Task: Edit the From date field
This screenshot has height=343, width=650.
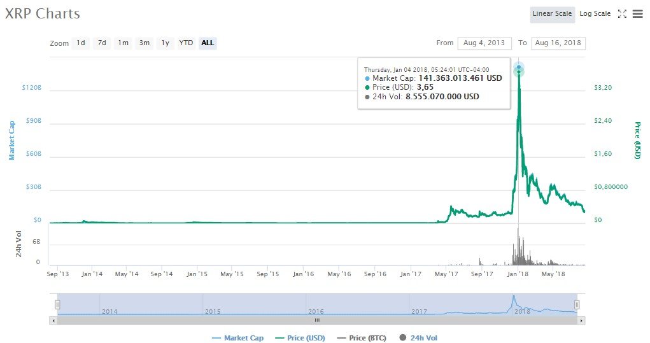Action: point(484,43)
